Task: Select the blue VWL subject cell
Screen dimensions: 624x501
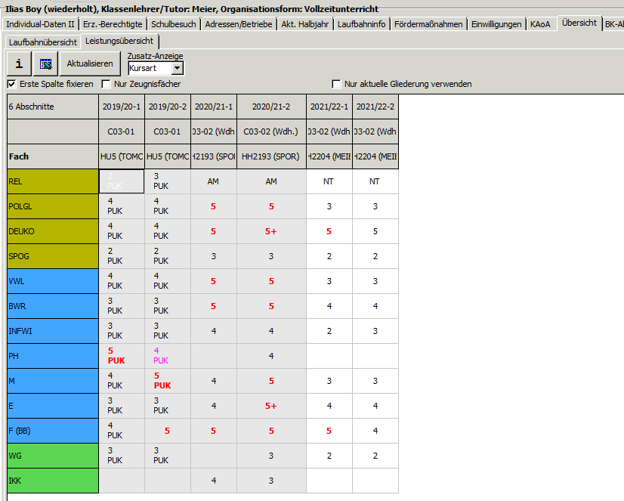Action: (53, 281)
